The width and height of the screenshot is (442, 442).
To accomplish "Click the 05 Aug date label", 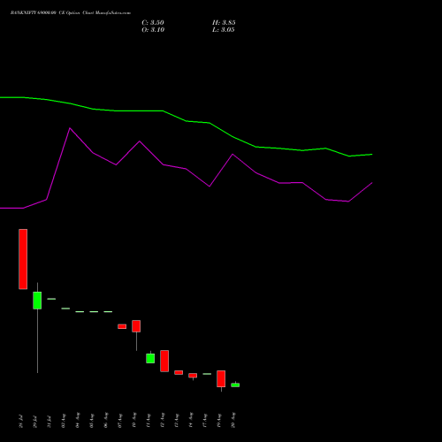I will click(x=92, y=421).
